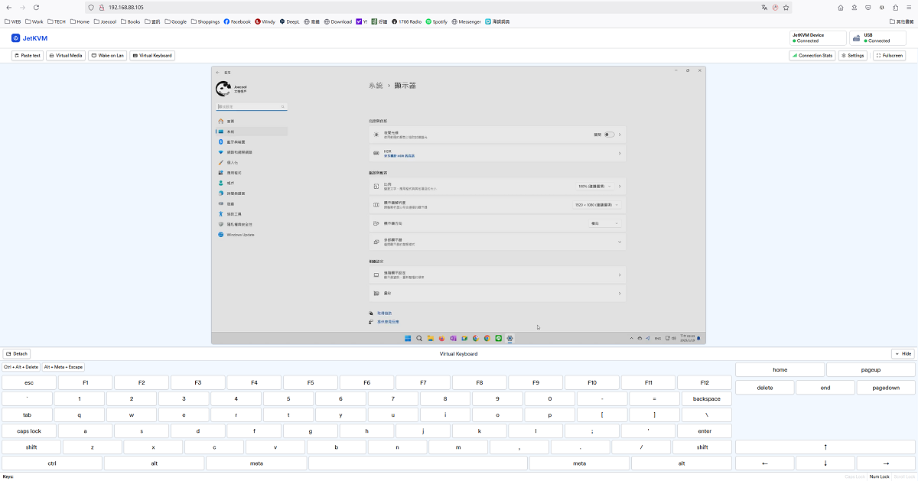This screenshot has height=481, width=918.
Task: Click the Paste text button
Action: click(x=28, y=56)
